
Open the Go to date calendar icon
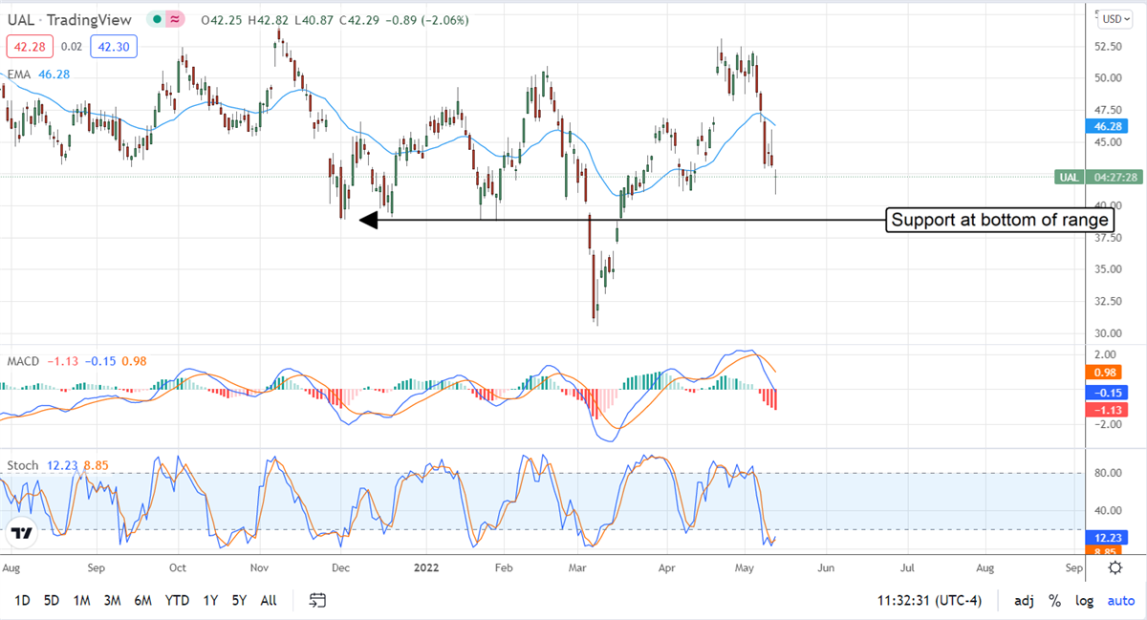coord(318,600)
